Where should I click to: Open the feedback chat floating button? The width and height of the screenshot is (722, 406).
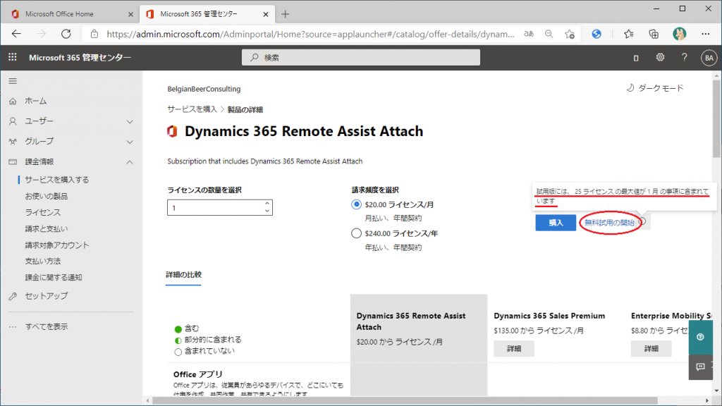[700, 367]
